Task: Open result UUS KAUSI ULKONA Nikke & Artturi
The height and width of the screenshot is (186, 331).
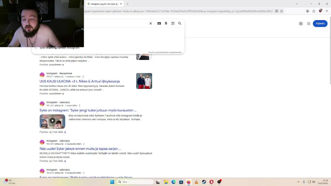Action: pyautogui.click(x=80, y=81)
